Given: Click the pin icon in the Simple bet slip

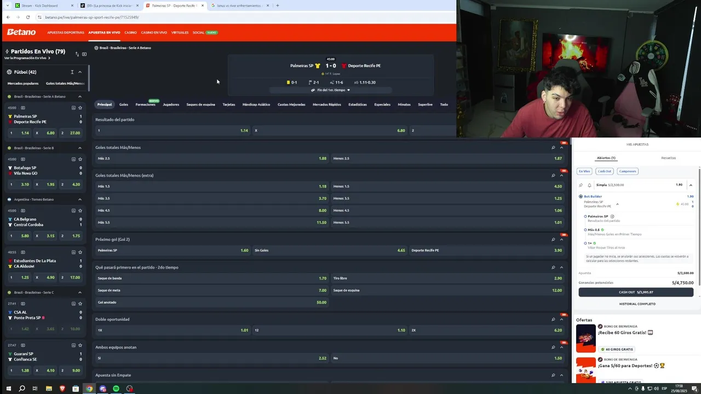Looking at the screenshot, I should pos(581,185).
